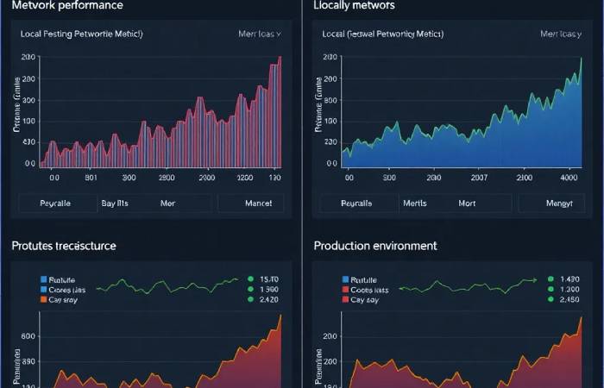Switch to the Bay llts tab
The width and height of the screenshot is (604, 388).
[115, 203]
